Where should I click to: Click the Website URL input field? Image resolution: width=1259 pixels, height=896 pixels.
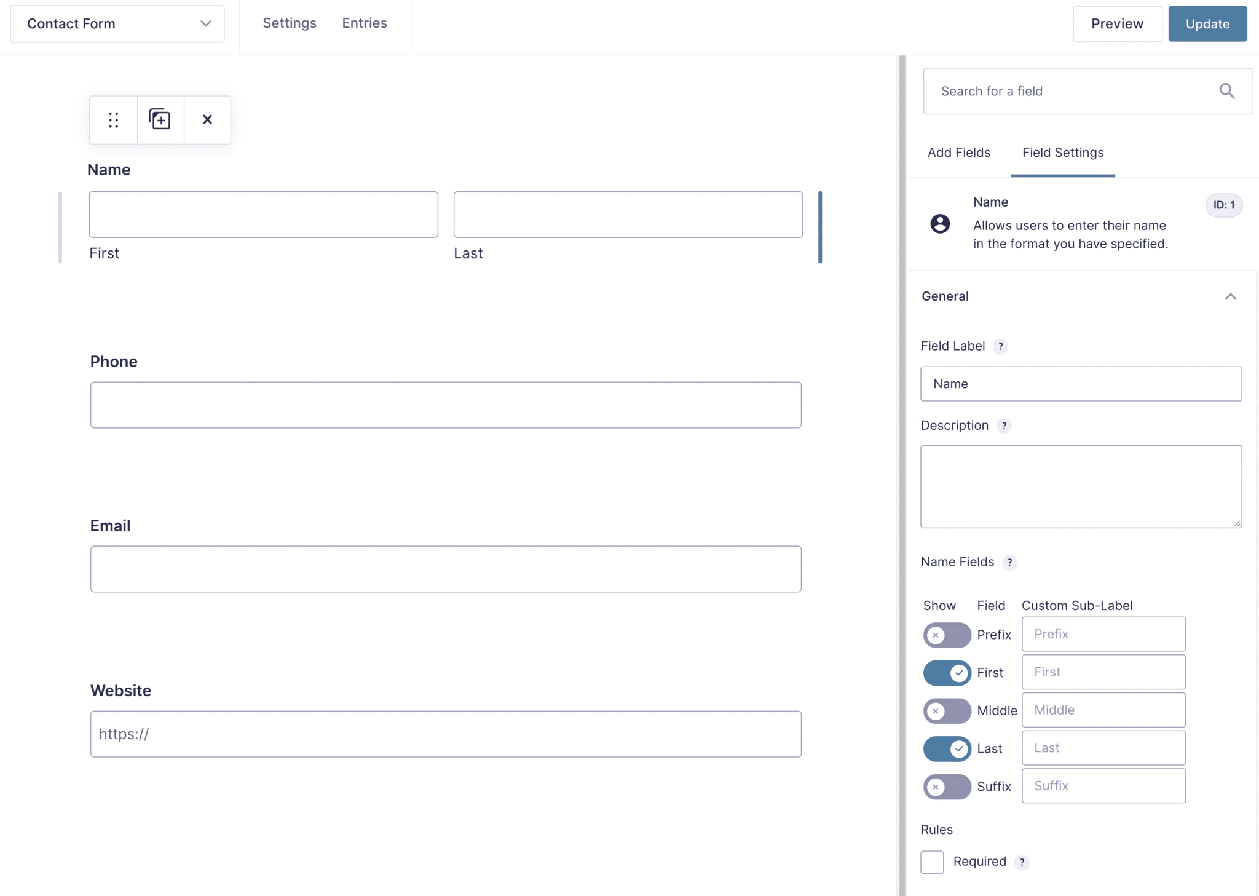445,734
